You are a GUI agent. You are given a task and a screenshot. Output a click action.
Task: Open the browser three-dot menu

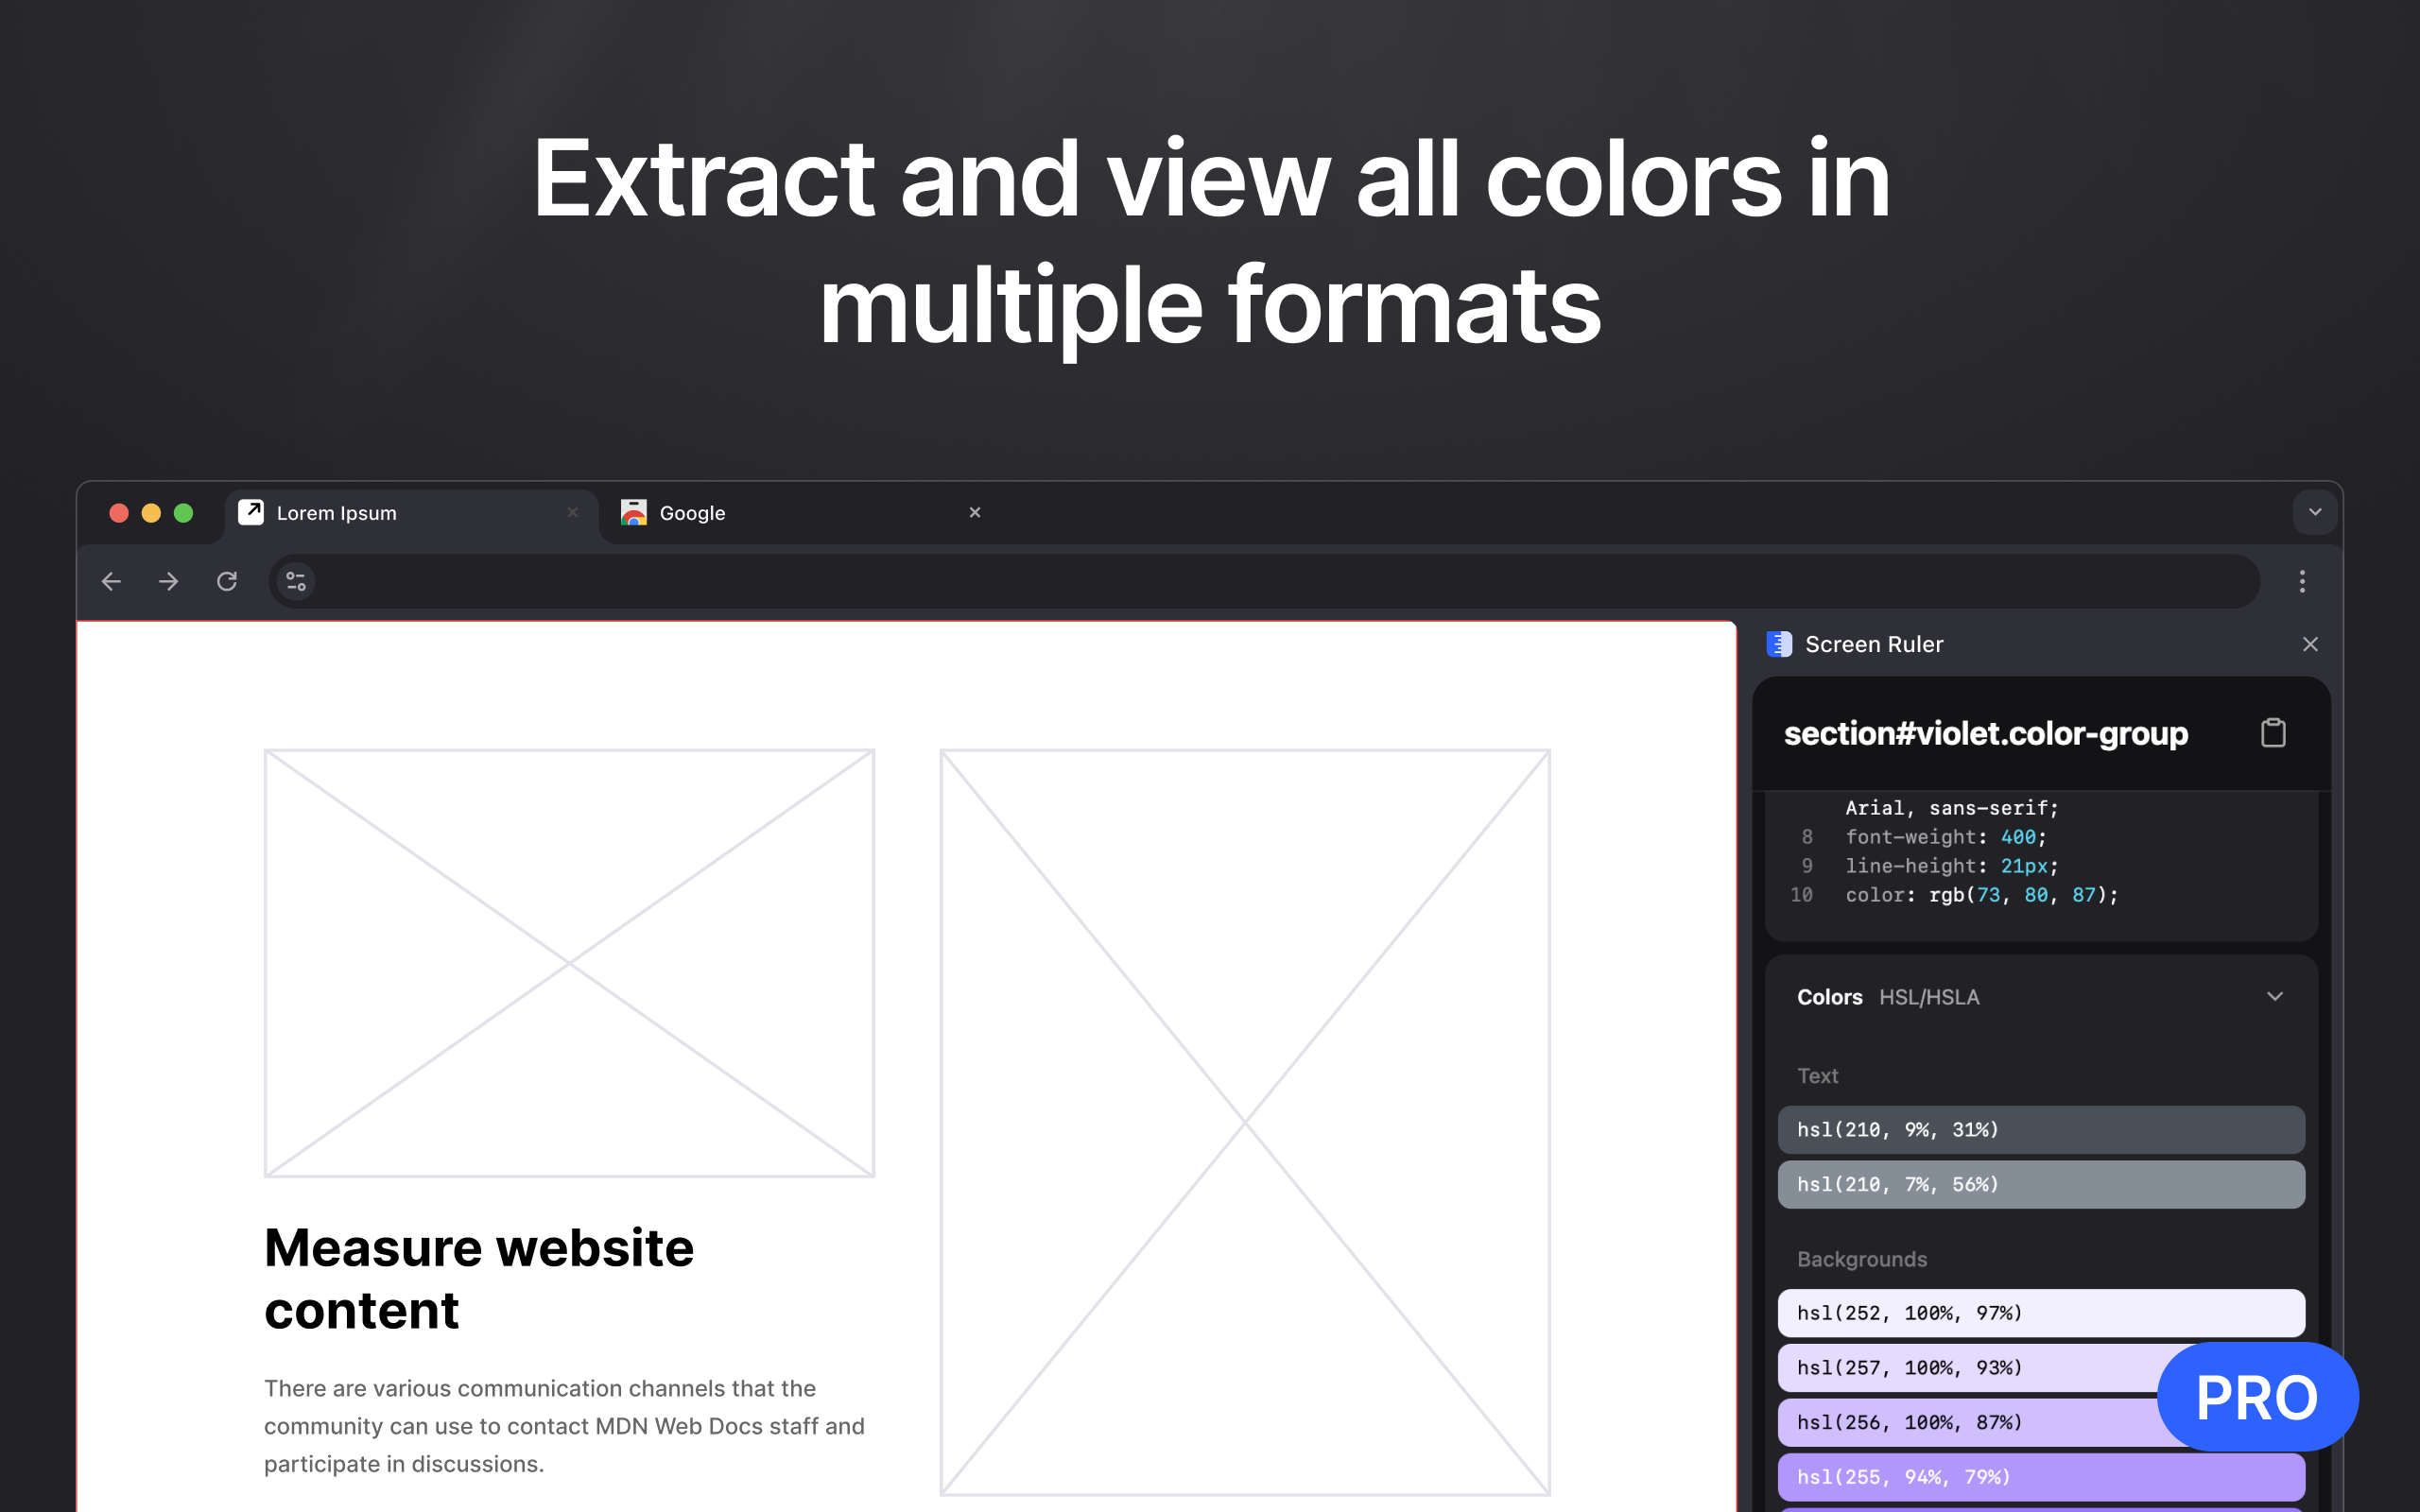click(x=2302, y=581)
